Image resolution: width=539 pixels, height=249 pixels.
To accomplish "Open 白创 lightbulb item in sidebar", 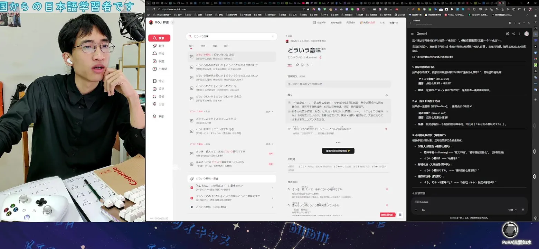I will coord(159,104).
